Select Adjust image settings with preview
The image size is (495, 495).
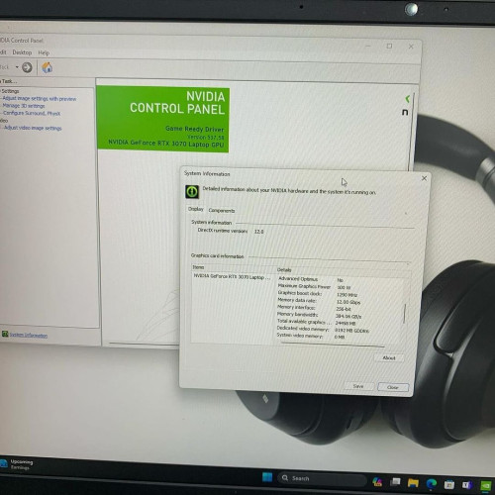coord(40,99)
